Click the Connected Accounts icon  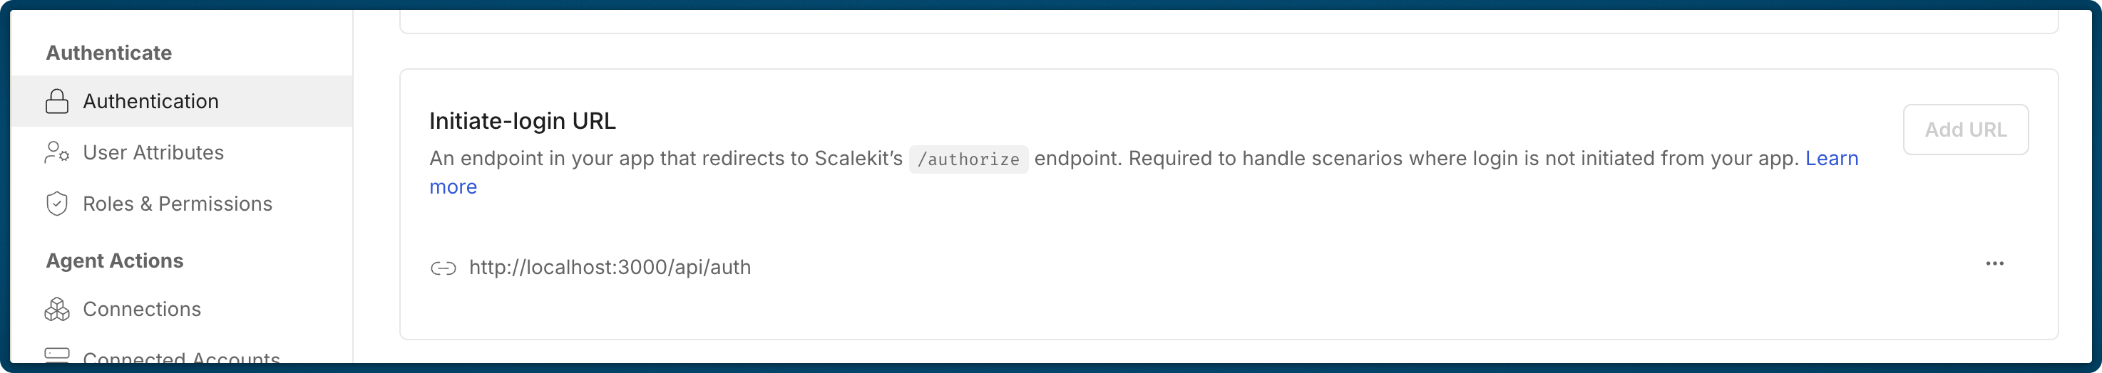point(56,355)
